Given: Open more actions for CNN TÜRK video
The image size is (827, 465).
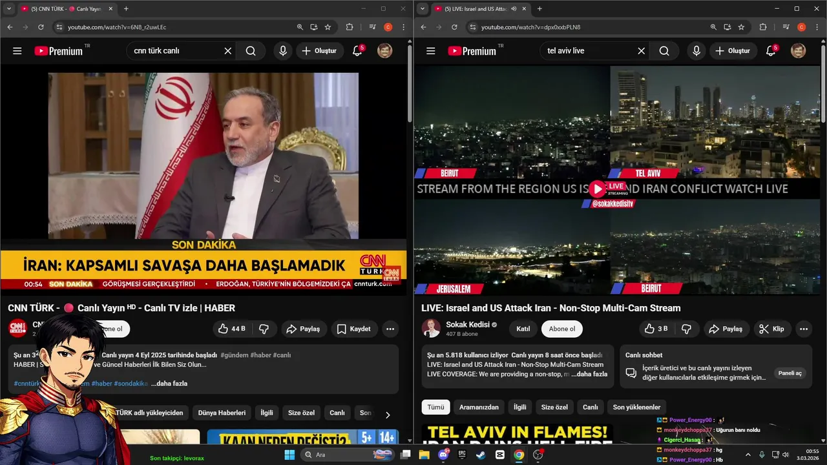Looking at the screenshot, I should pyautogui.click(x=390, y=329).
